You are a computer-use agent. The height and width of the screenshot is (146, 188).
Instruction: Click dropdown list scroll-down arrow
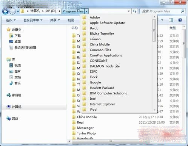pos(154,110)
